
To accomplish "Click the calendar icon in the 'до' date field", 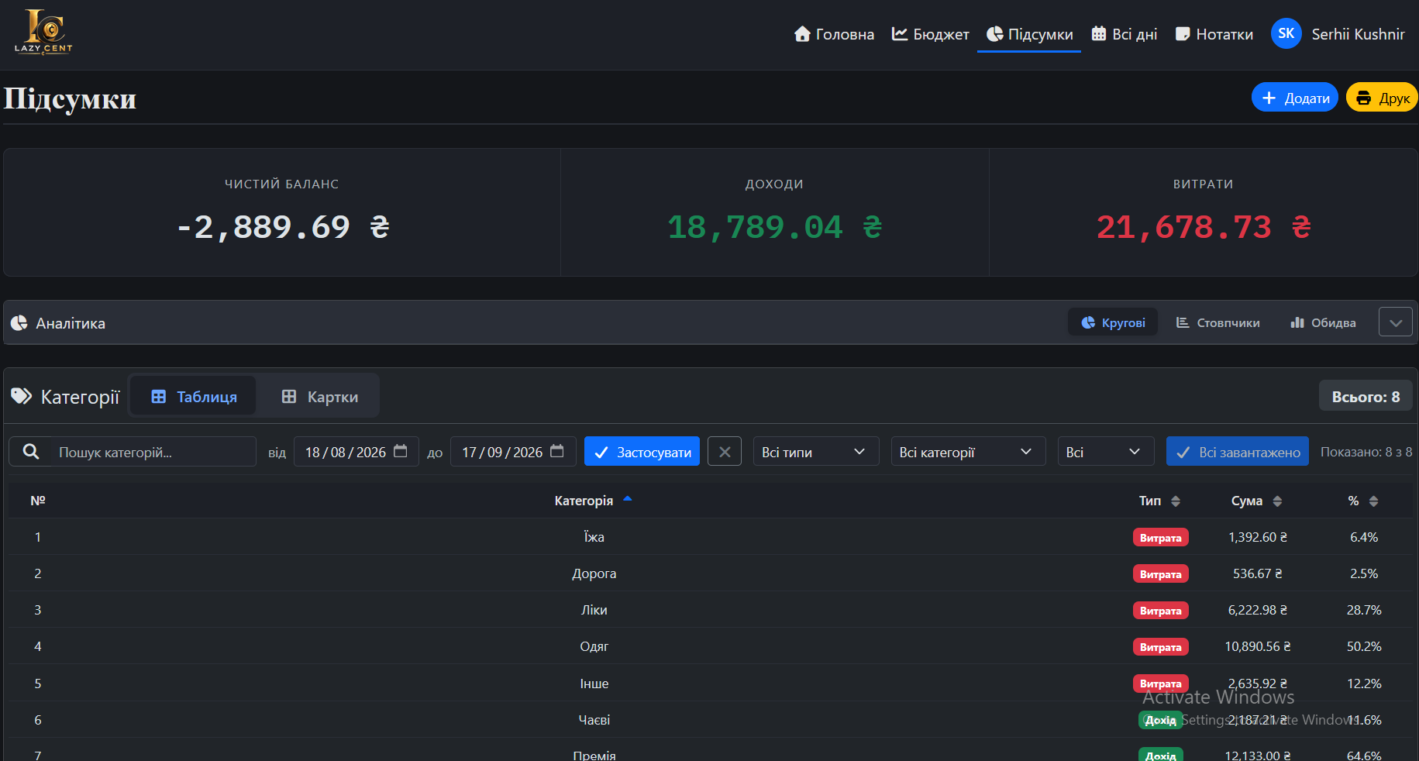I will pyautogui.click(x=557, y=451).
